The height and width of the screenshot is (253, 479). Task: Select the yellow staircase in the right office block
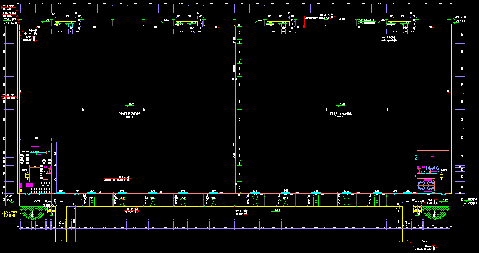tap(441, 175)
